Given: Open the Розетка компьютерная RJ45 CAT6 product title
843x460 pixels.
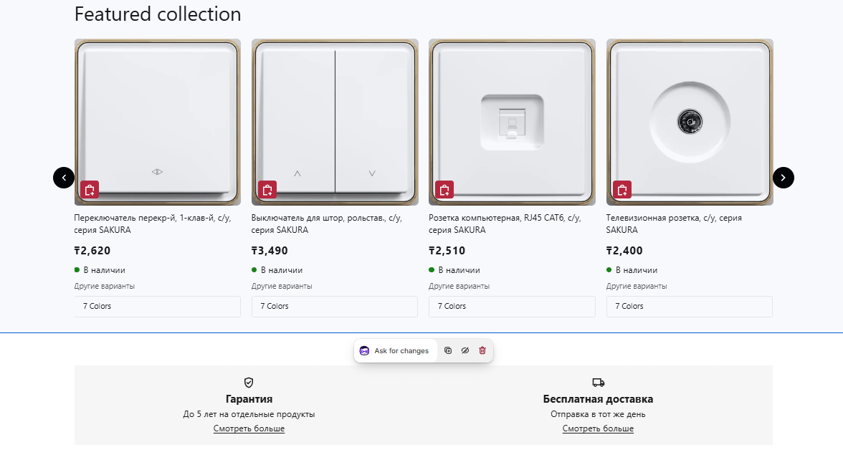Looking at the screenshot, I should point(504,224).
